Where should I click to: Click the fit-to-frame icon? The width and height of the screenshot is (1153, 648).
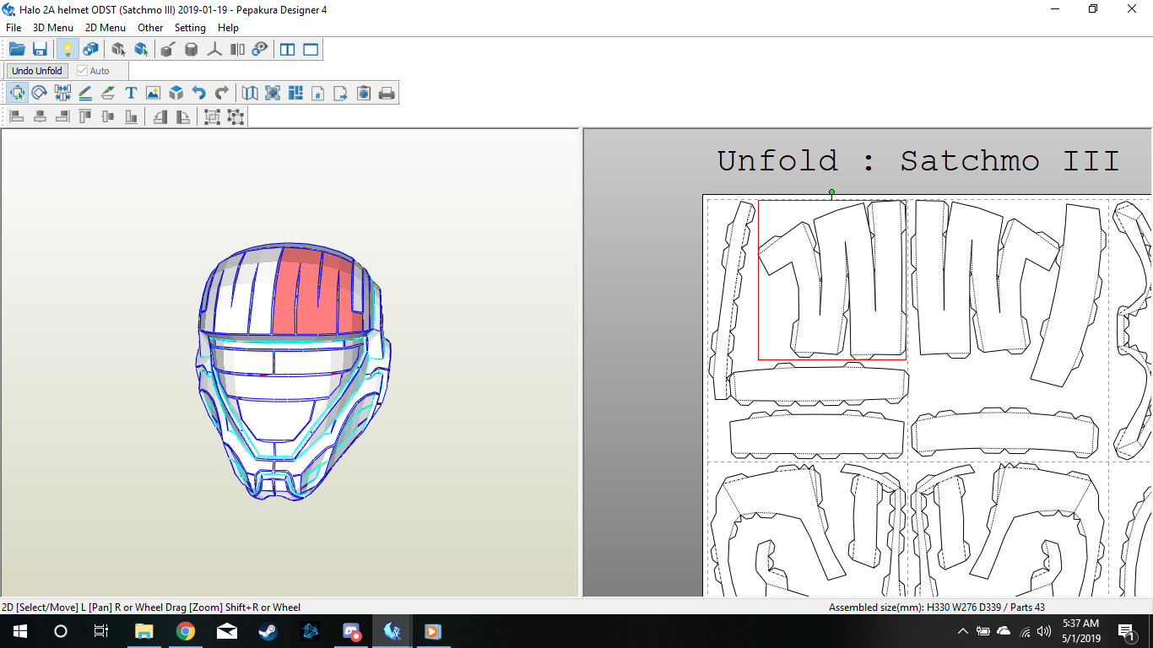(x=273, y=93)
